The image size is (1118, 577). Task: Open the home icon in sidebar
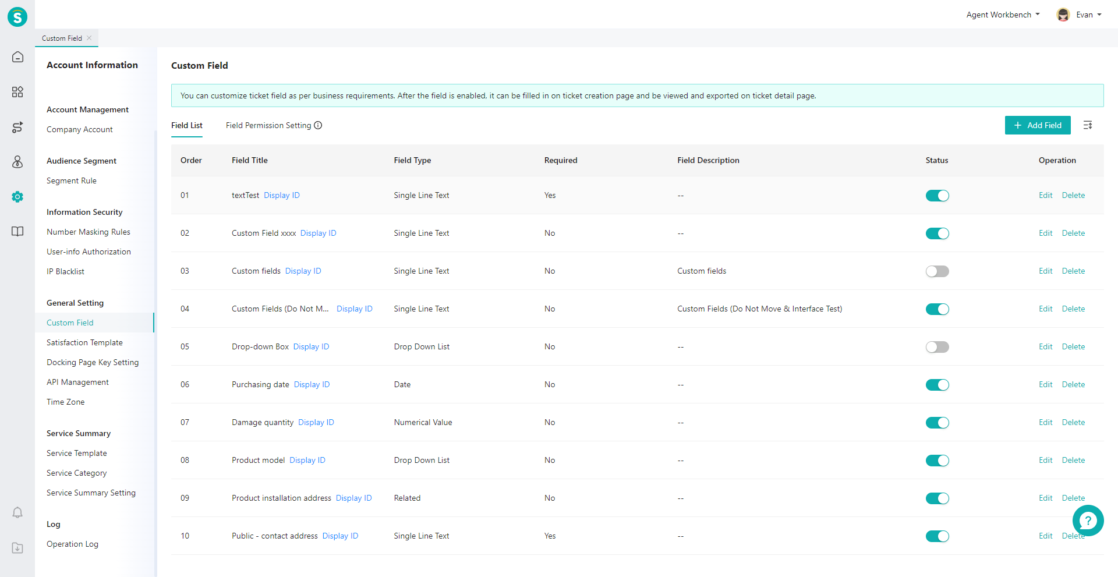coord(17,56)
